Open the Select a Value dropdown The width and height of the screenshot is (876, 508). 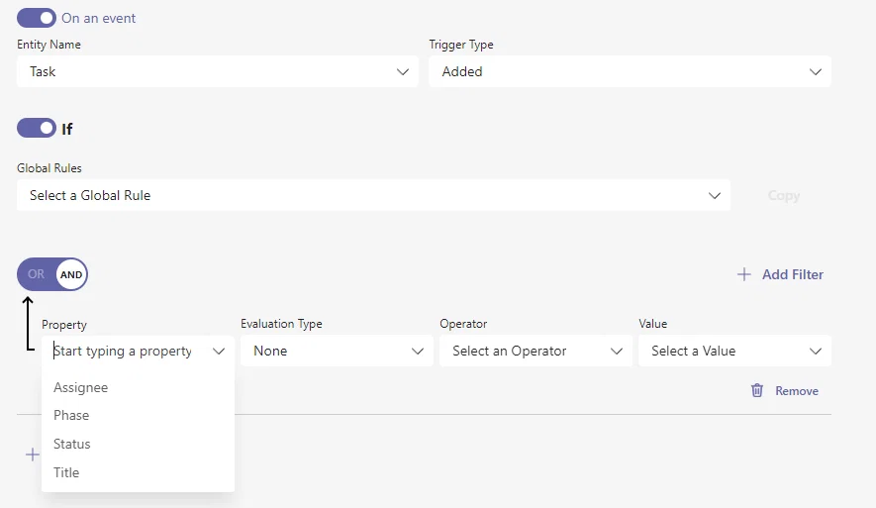pyautogui.click(x=734, y=351)
